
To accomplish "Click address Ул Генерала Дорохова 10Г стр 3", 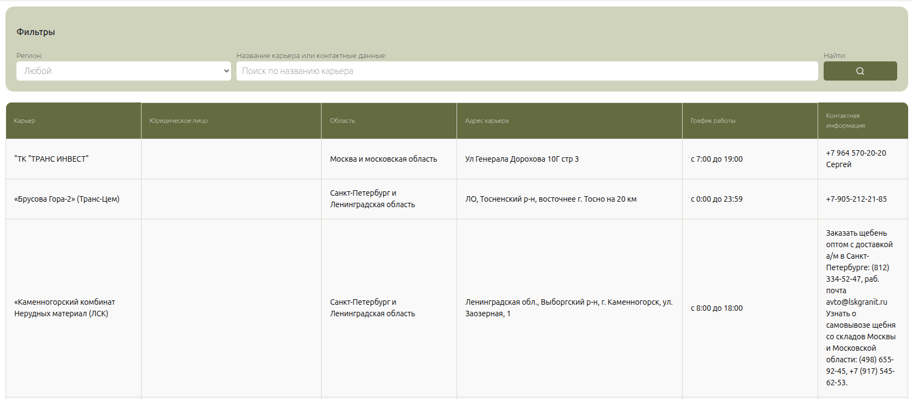I will 522,159.
